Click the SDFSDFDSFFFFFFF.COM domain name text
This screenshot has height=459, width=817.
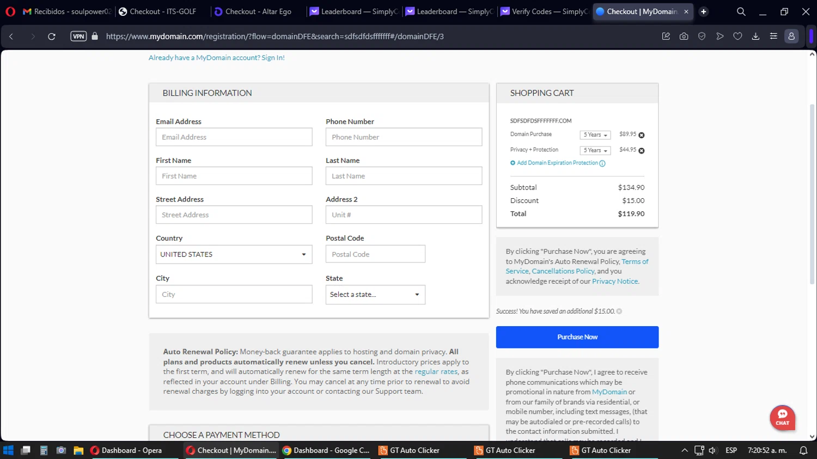coord(541,121)
